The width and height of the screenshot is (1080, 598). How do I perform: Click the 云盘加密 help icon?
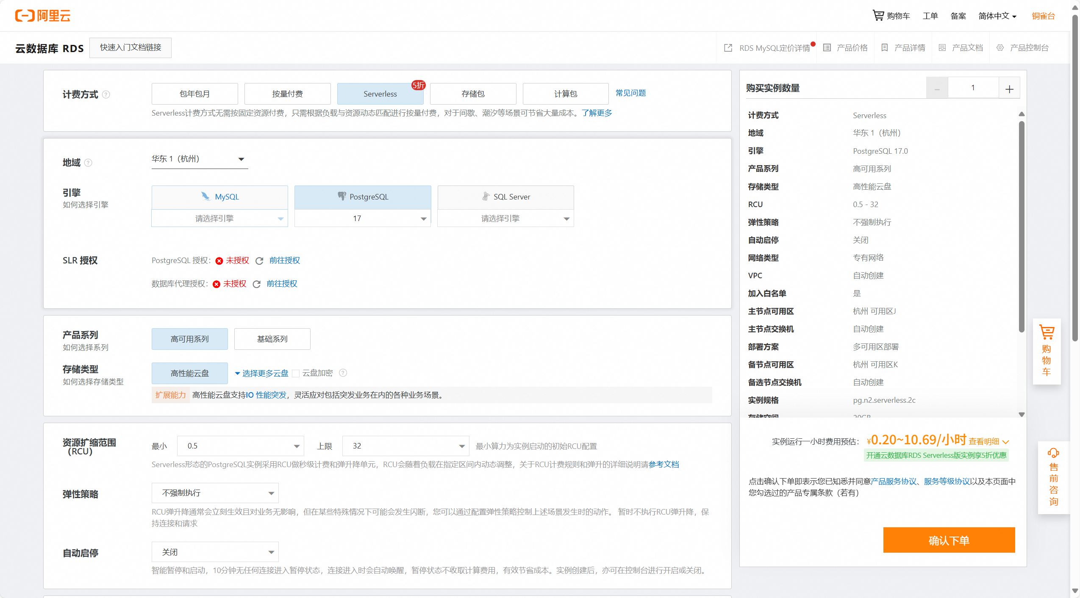[343, 373]
